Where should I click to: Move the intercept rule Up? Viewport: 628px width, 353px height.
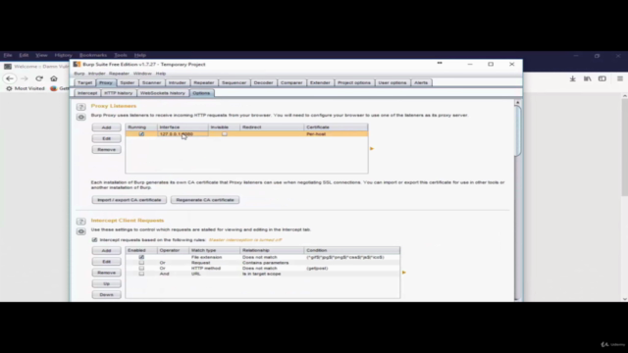point(106,283)
